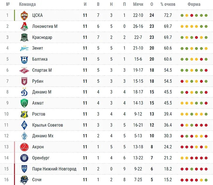Click the Krasnodar team logo
213x185 pixels.
tap(24, 37)
